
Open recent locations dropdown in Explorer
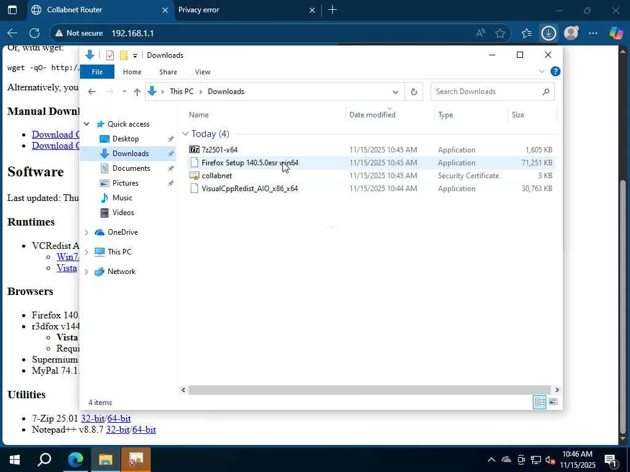pos(124,92)
